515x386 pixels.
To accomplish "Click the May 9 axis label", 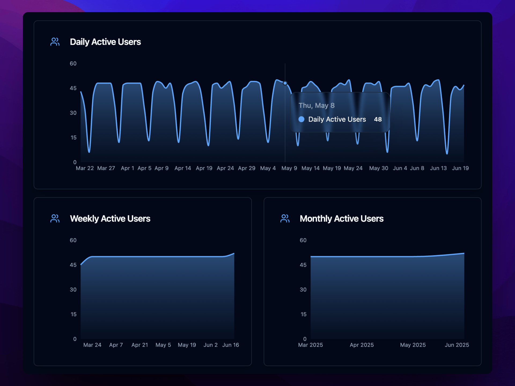I will 289,168.
